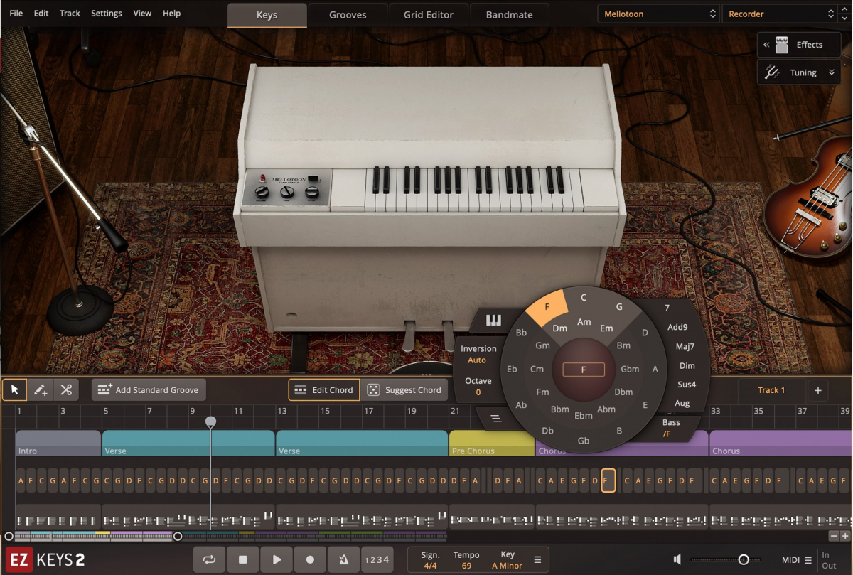
Task: Select the arrow pointer tool
Action: click(14, 389)
